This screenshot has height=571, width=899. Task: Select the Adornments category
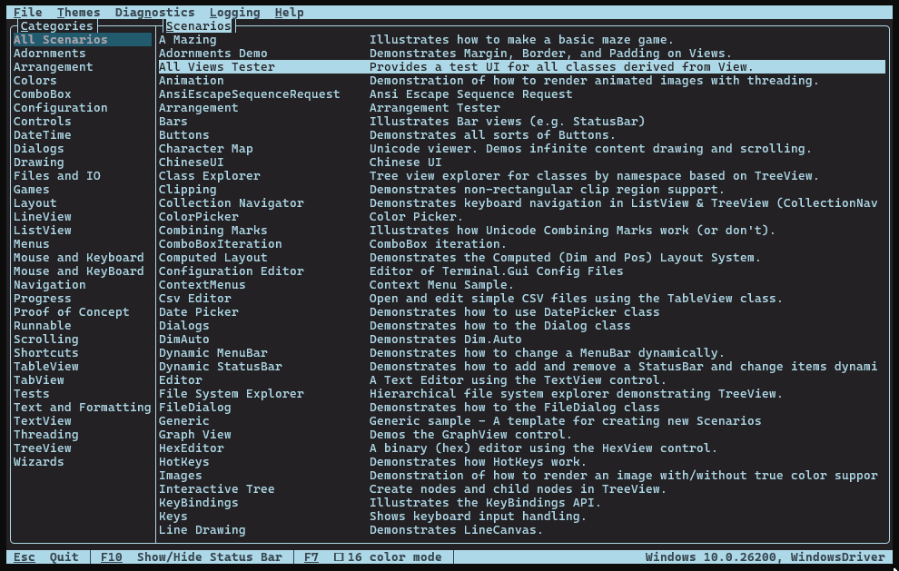pos(49,54)
